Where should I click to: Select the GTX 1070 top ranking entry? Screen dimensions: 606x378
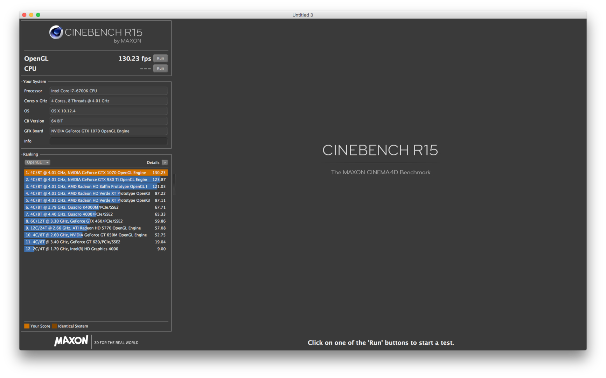tap(95, 173)
